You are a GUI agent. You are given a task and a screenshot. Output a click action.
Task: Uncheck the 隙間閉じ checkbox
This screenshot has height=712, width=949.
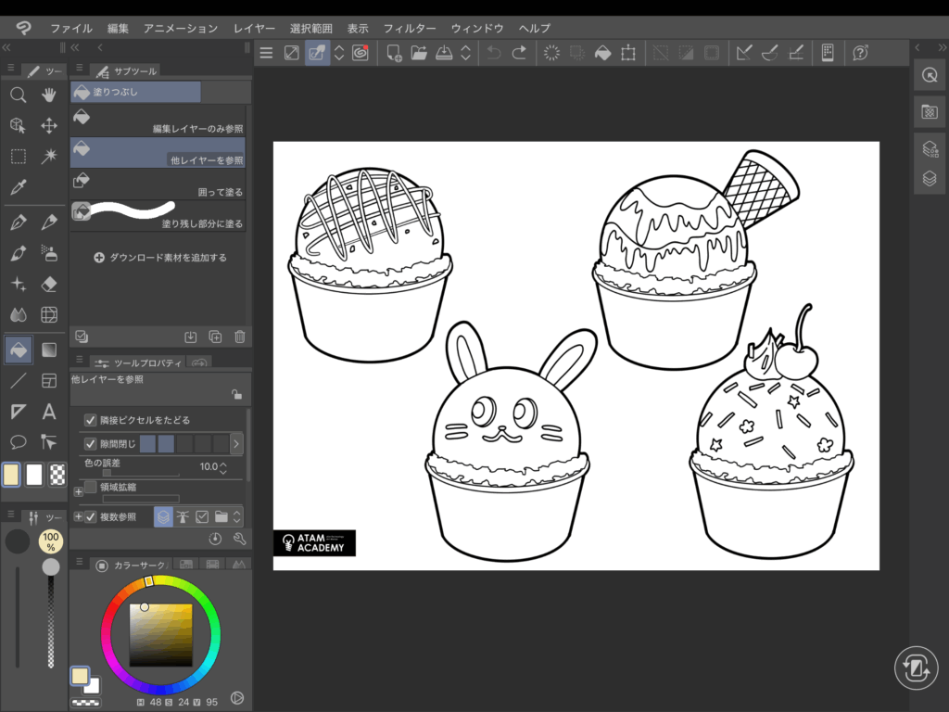coord(91,444)
